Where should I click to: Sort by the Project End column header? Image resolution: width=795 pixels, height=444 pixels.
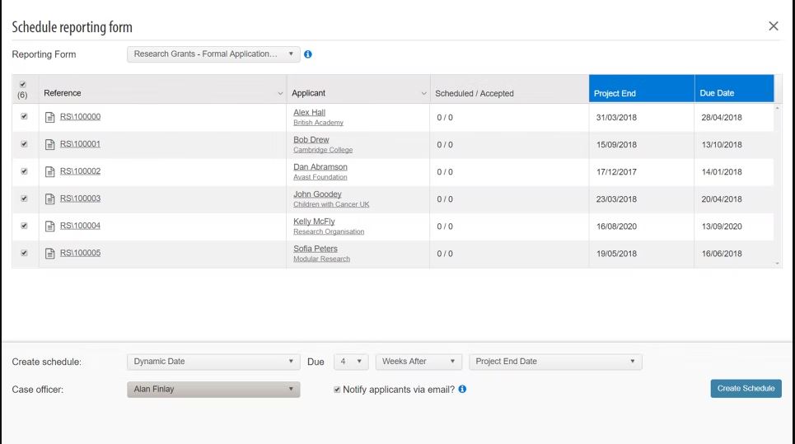[641, 93]
